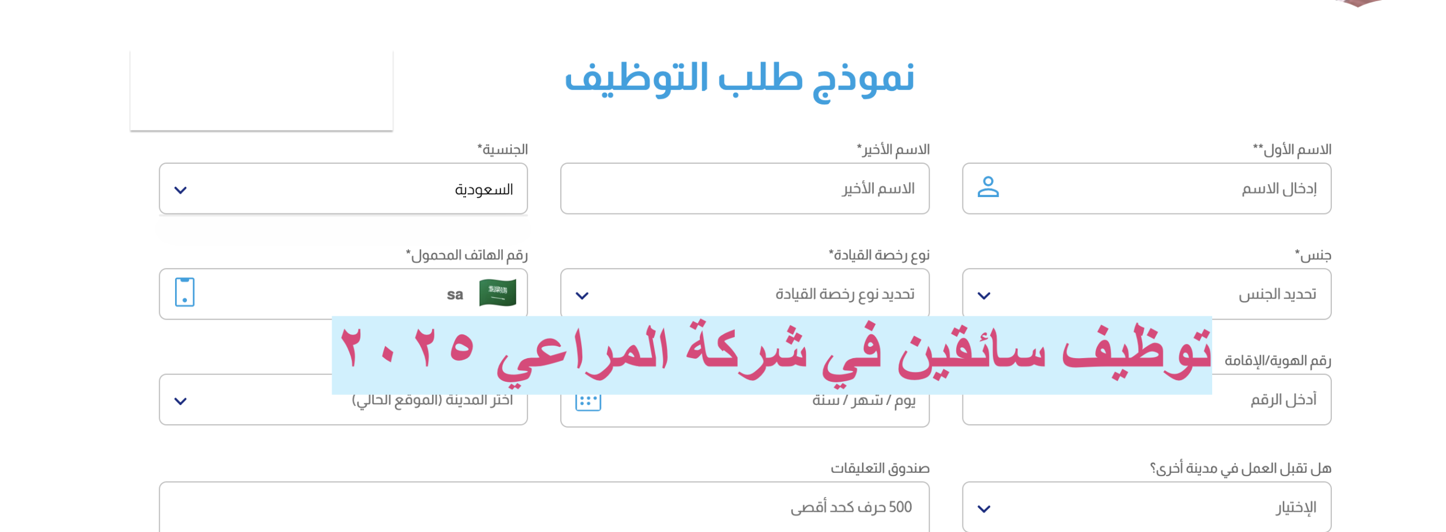The width and height of the screenshot is (1446, 532).
Task: Click the الاسم الأخير last name input field
Action: pyautogui.click(x=744, y=189)
